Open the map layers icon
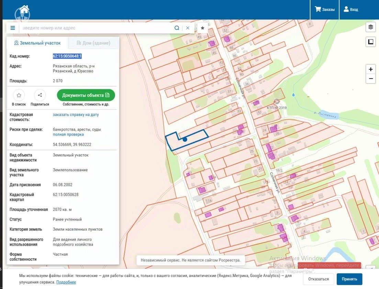 (370, 27)
